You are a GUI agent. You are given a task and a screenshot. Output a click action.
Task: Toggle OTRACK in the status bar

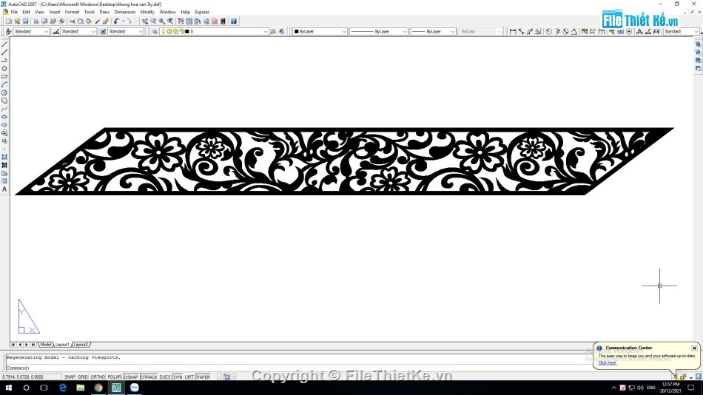(x=149, y=377)
